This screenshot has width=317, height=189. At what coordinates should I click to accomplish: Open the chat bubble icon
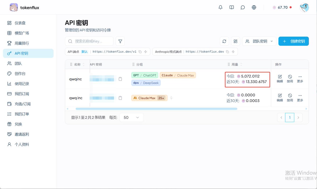(243, 7)
